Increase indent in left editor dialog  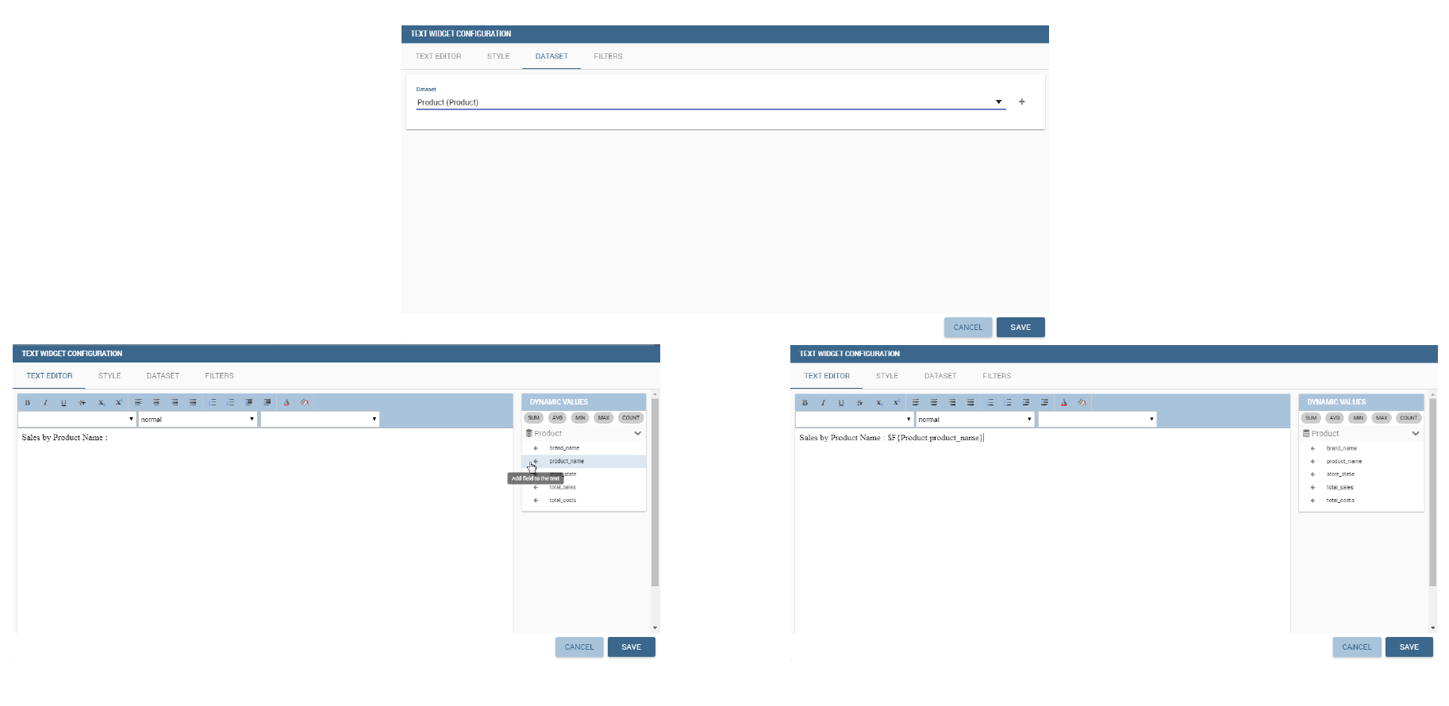click(x=267, y=402)
